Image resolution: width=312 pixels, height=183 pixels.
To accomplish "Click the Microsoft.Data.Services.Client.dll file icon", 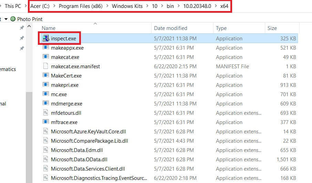I will [x=45, y=168].
